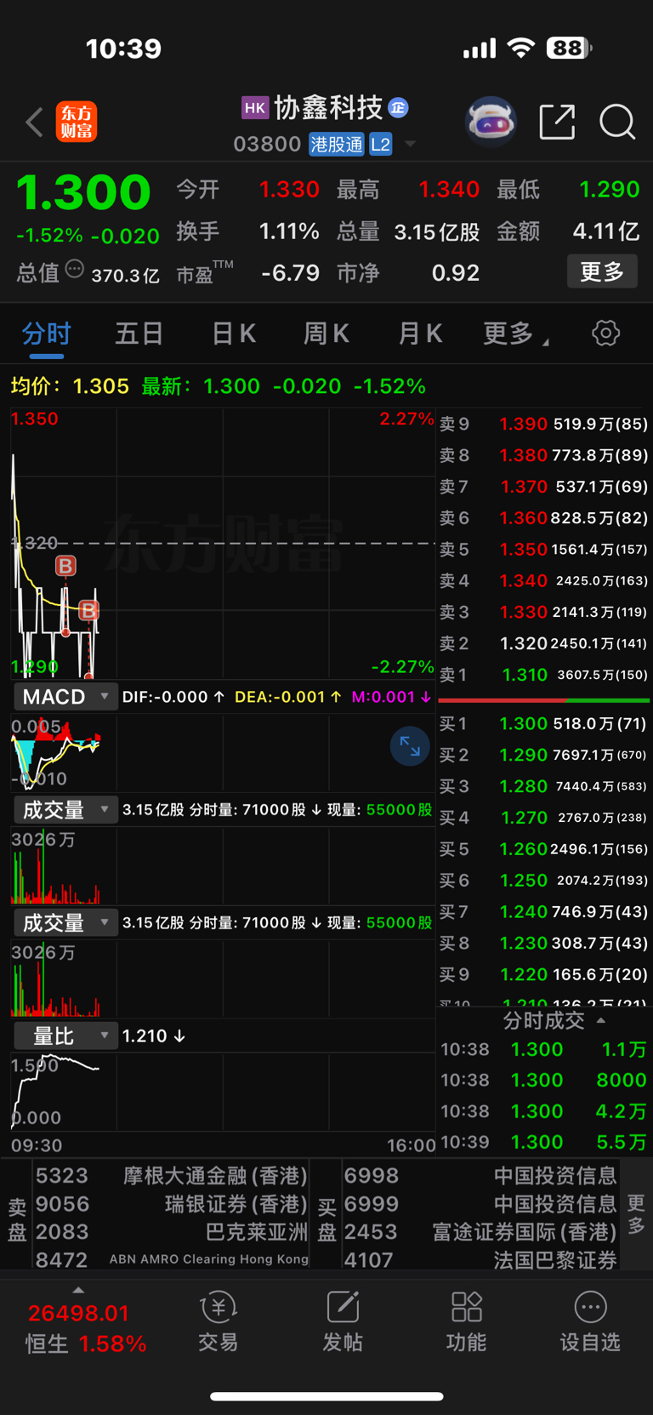Switch to 月K tab
This screenshot has height=1415, width=653.
(420, 333)
